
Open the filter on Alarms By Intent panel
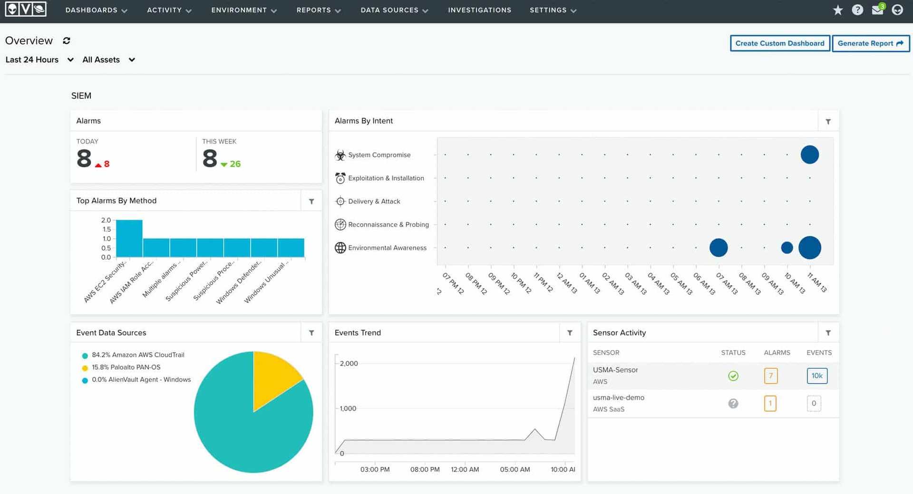click(828, 121)
